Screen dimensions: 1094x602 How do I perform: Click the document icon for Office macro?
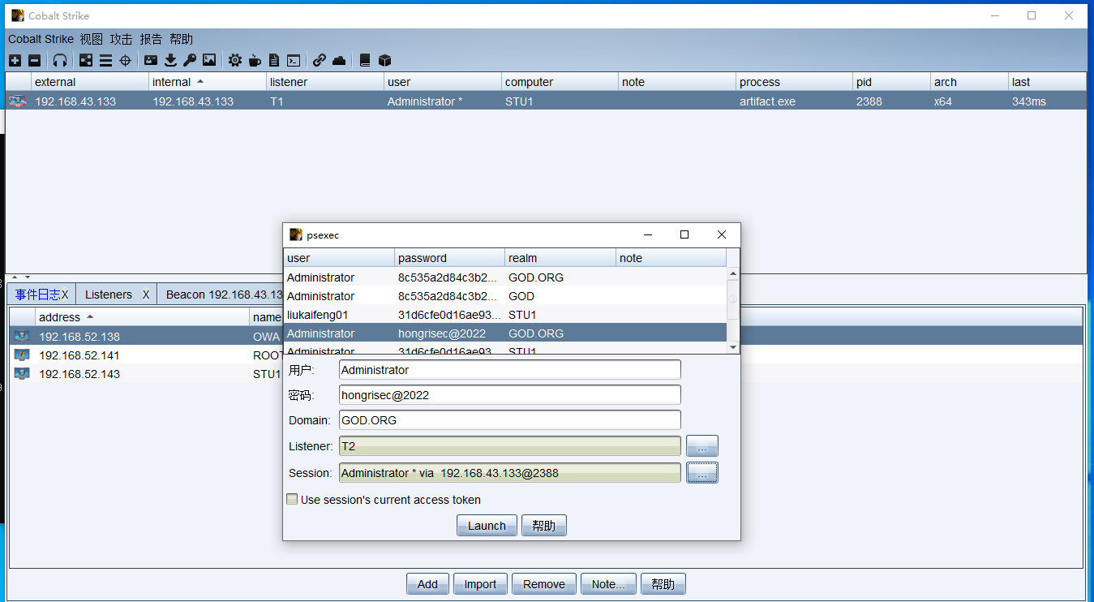(274, 60)
